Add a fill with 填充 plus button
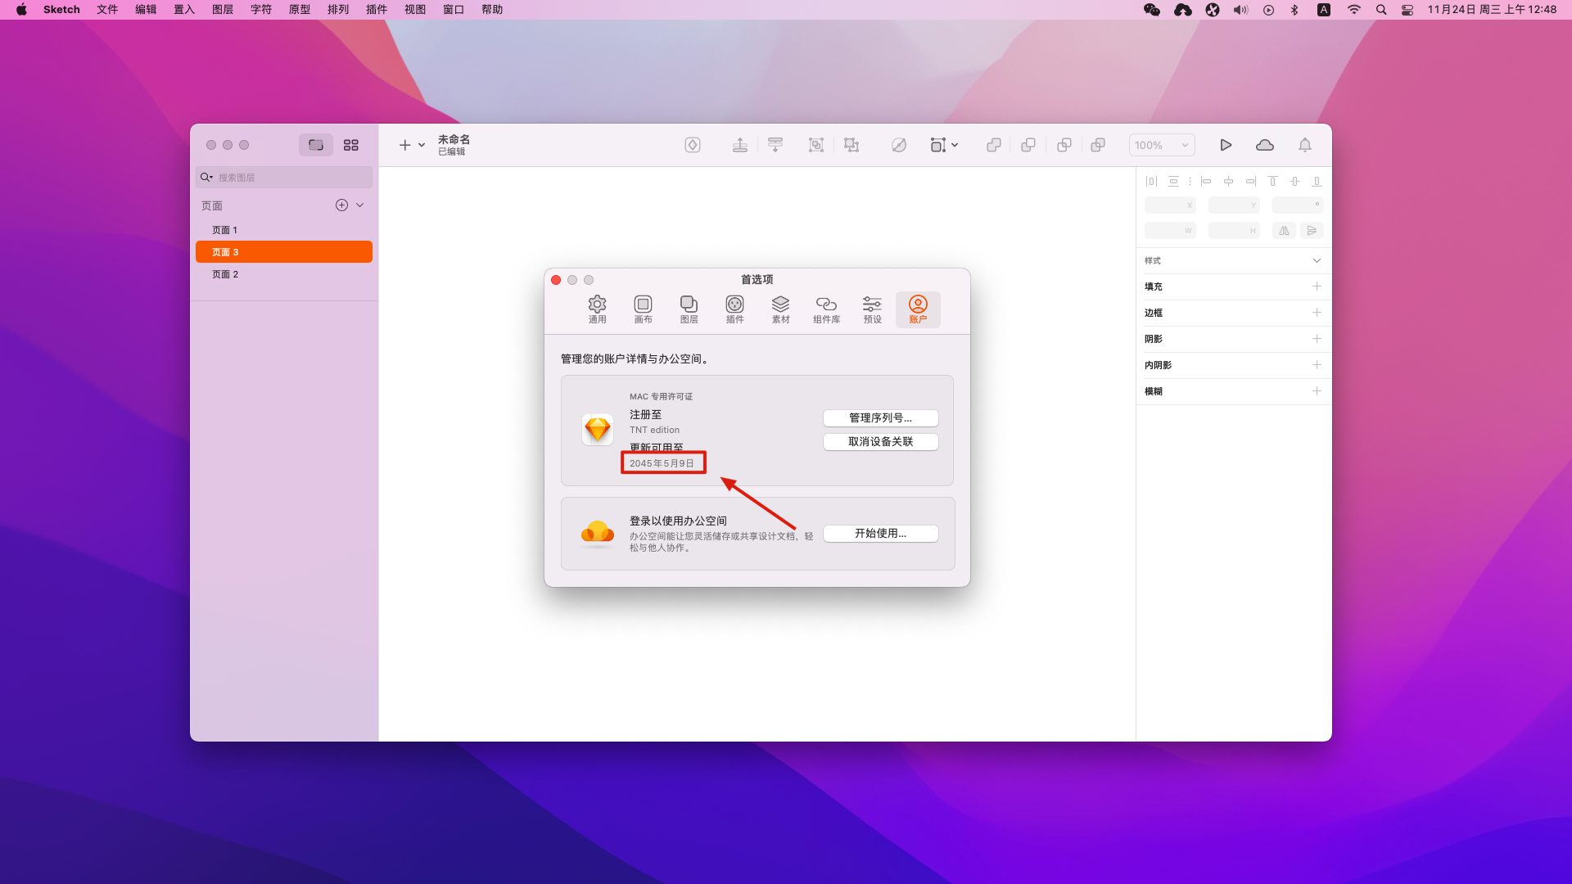 tap(1317, 286)
